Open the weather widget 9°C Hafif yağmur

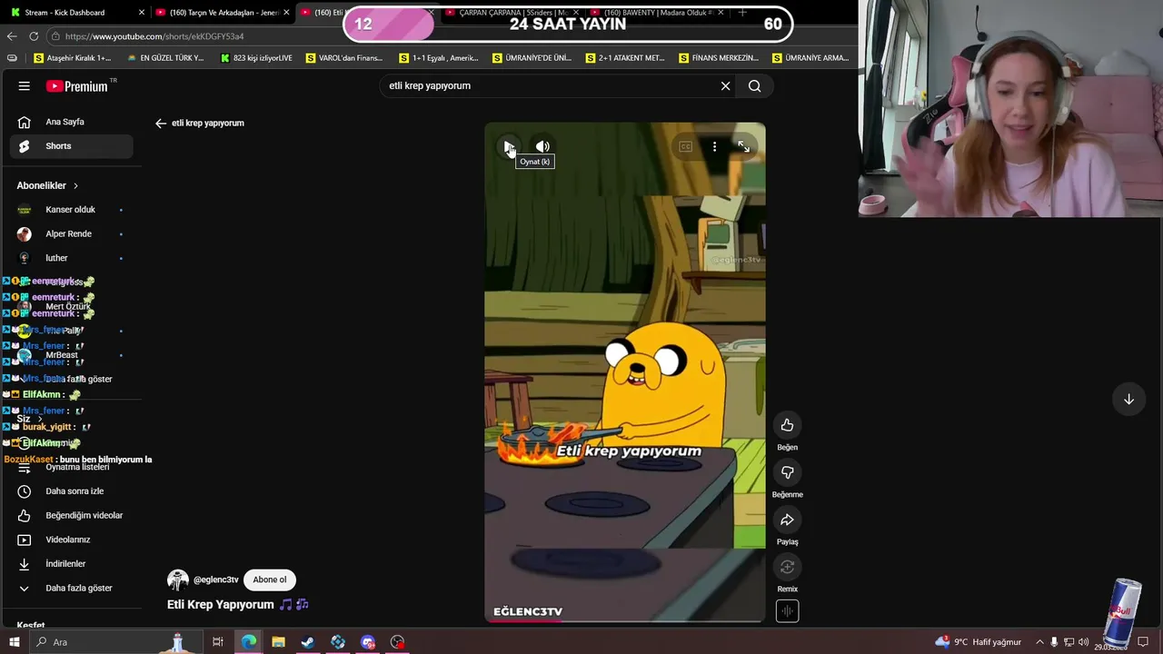tap(978, 642)
